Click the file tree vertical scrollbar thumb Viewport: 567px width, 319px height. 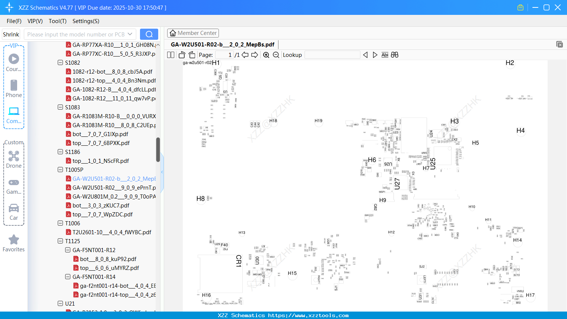point(158,150)
